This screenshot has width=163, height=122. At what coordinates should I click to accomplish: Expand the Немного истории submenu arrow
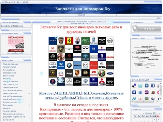coord(29,93)
